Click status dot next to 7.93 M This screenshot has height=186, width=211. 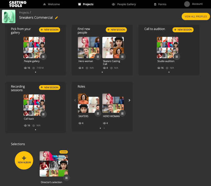click(34, 68)
